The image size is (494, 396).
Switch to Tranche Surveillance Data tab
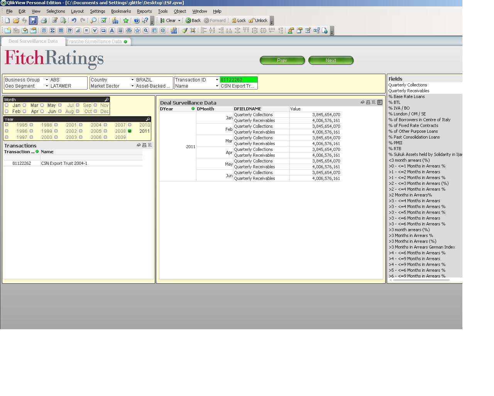(x=94, y=42)
